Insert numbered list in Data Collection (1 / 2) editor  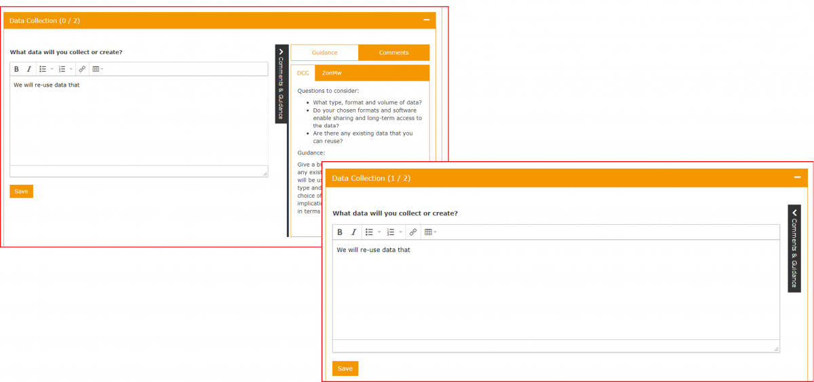coord(390,232)
